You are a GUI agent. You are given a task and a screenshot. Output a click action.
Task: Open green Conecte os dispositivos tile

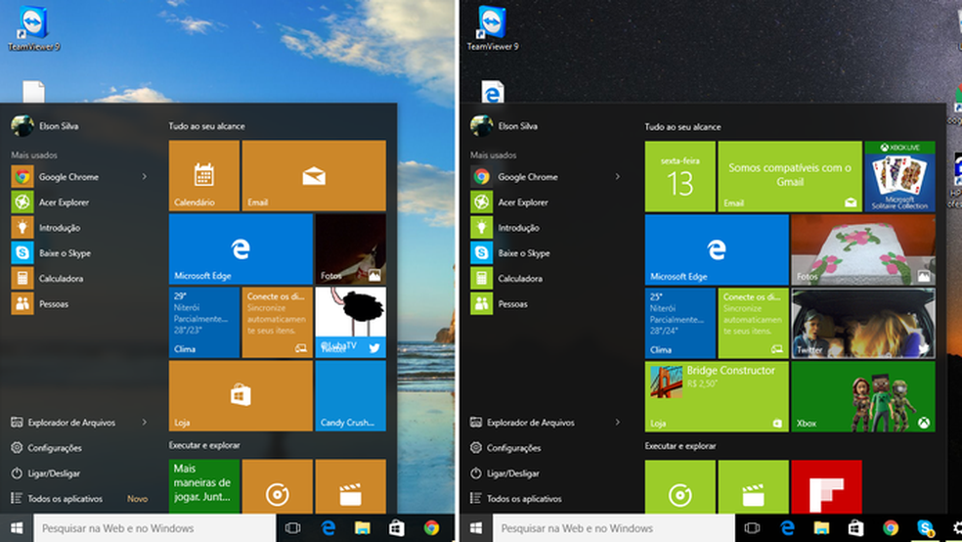point(754,324)
